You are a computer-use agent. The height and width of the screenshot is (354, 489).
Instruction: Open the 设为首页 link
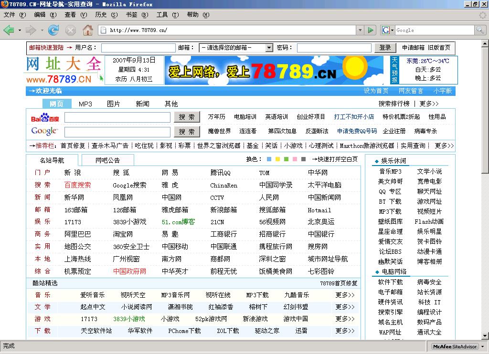point(376,91)
